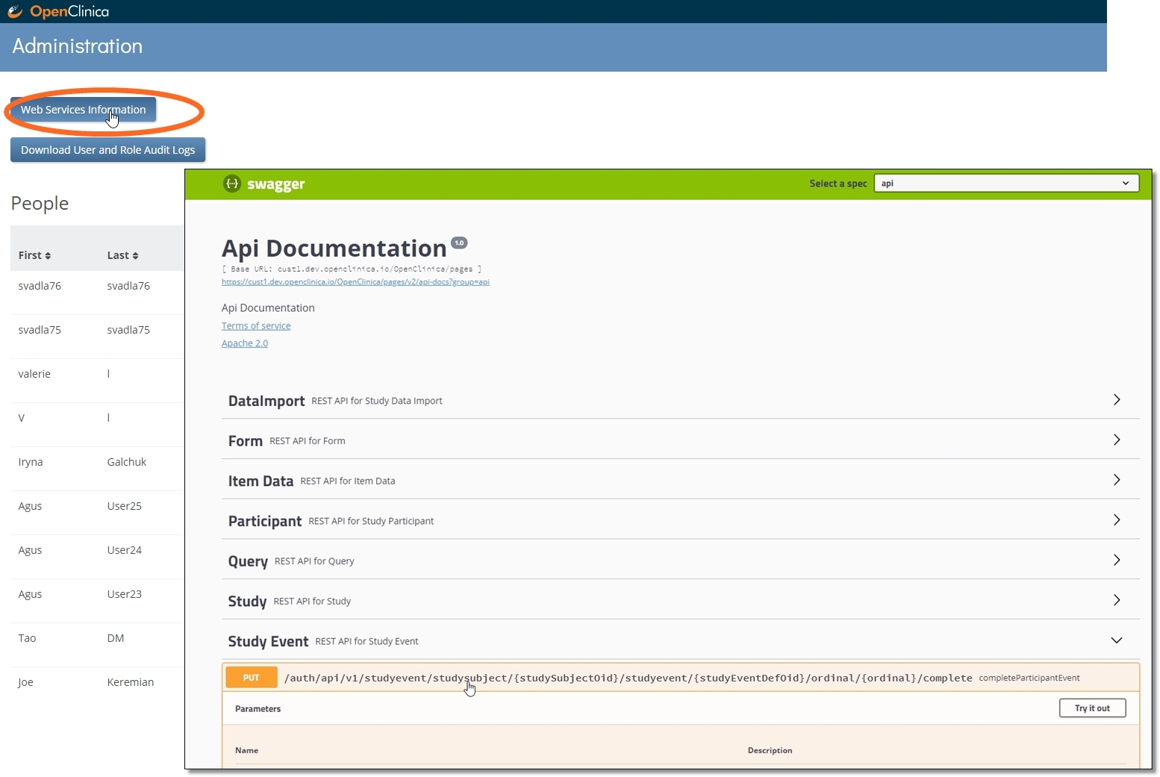
Task: Click the OpenClinica logo icon
Action: point(15,11)
